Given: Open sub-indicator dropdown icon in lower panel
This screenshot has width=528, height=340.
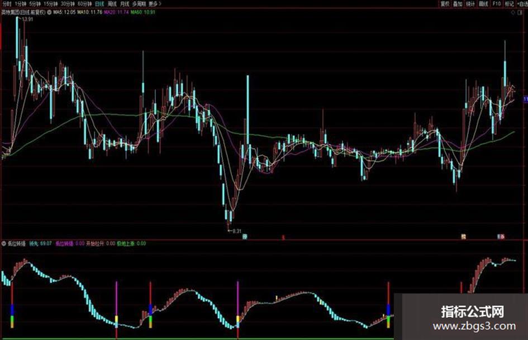Looking at the screenshot, I should pos(4,243).
